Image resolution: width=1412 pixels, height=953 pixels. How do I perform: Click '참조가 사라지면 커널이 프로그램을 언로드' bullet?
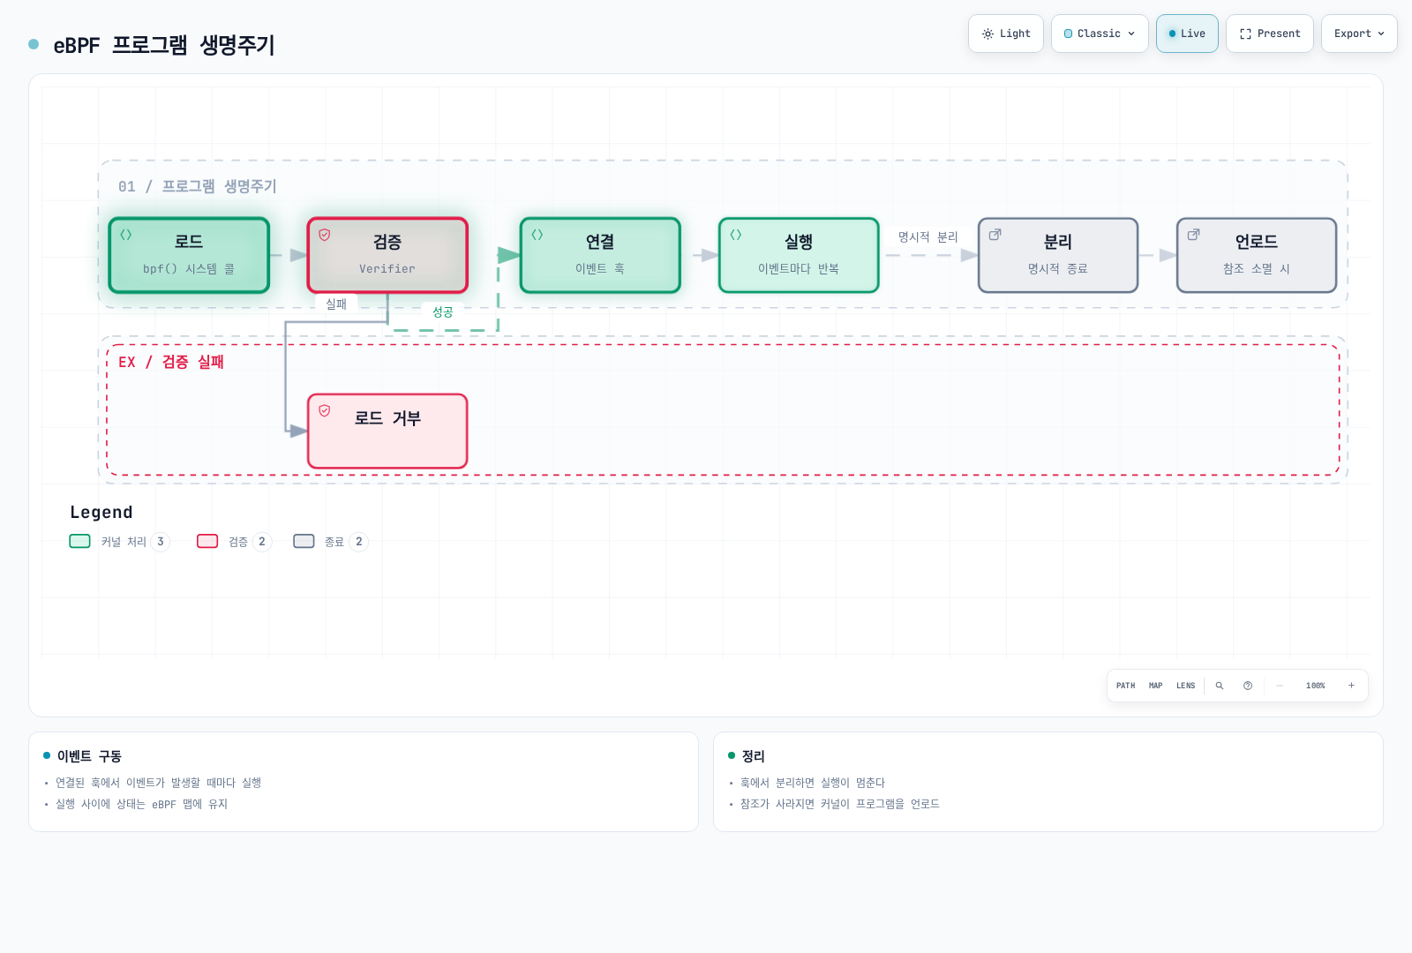pyautogui.click(x=840, y=804)
